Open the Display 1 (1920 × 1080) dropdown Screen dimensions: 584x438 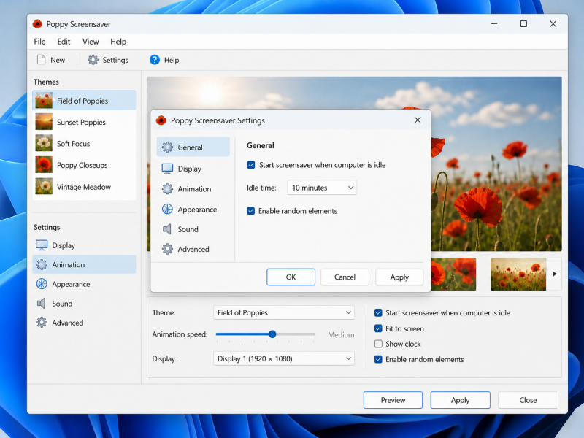point(283,358)
